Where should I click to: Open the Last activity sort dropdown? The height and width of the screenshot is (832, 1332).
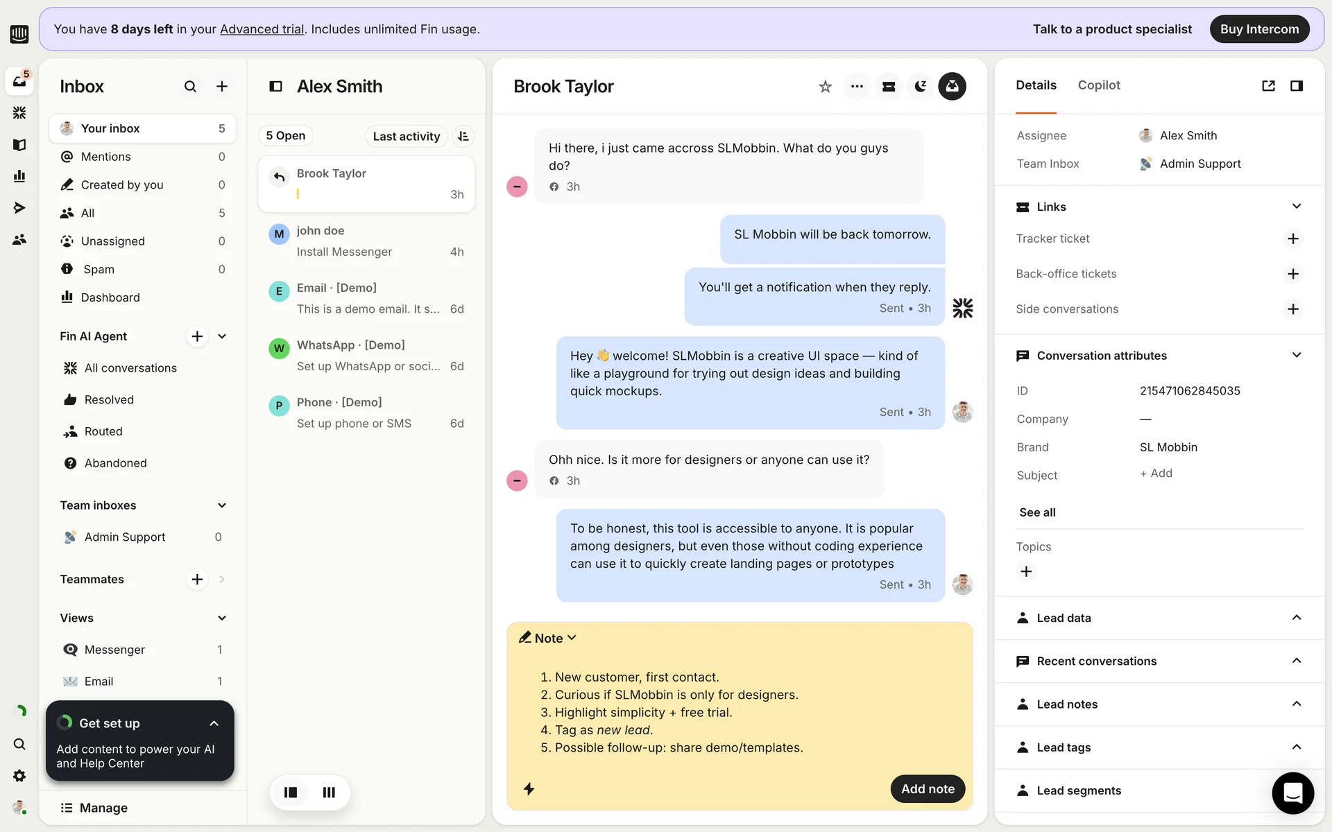[406, 137]
